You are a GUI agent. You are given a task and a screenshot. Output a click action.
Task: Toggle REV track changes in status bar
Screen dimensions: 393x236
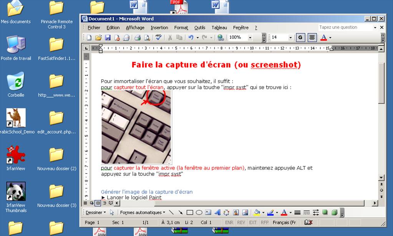click(x=241, y=223)
